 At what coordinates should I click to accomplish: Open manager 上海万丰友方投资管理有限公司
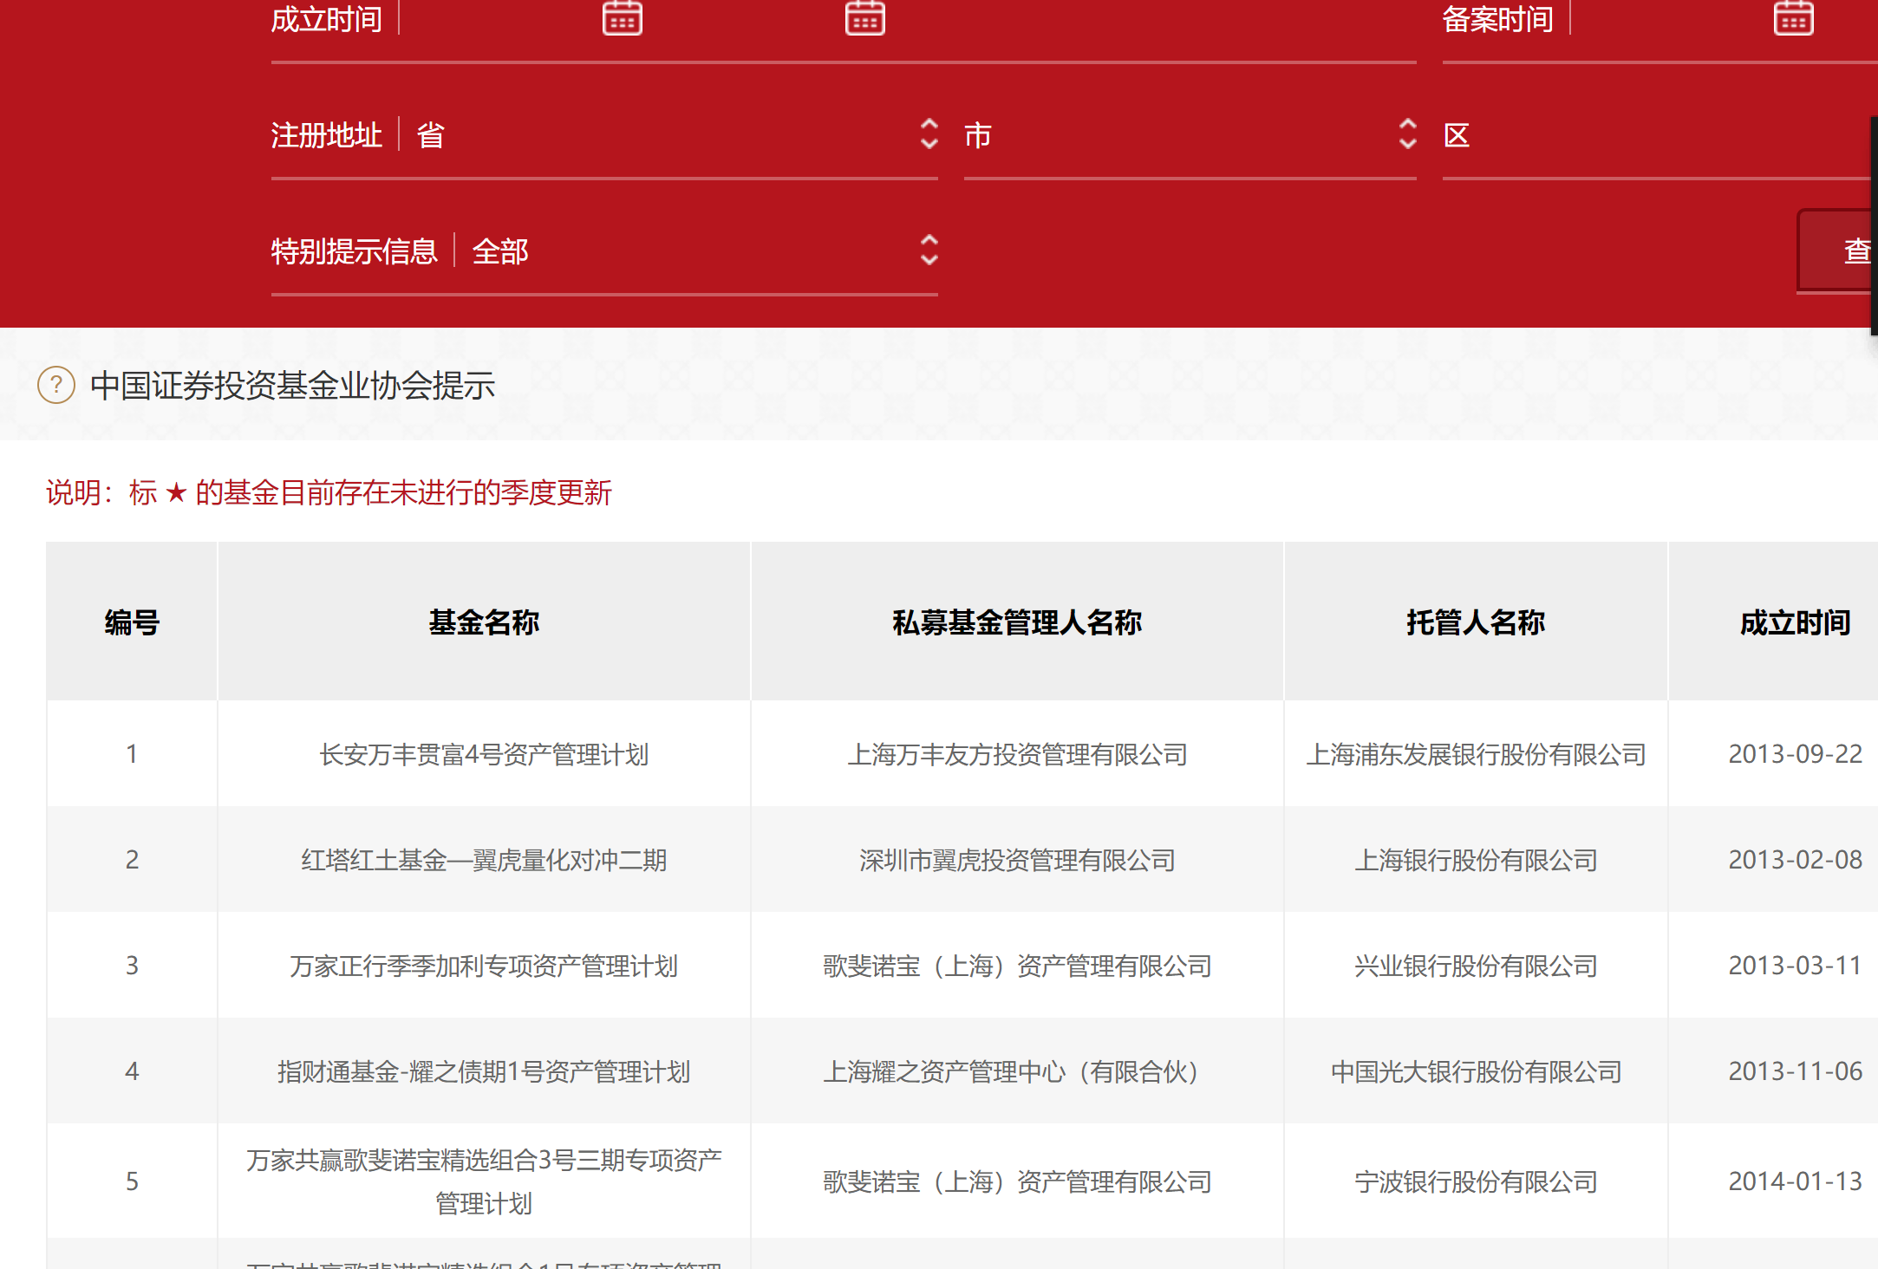tap(1017, 754)
